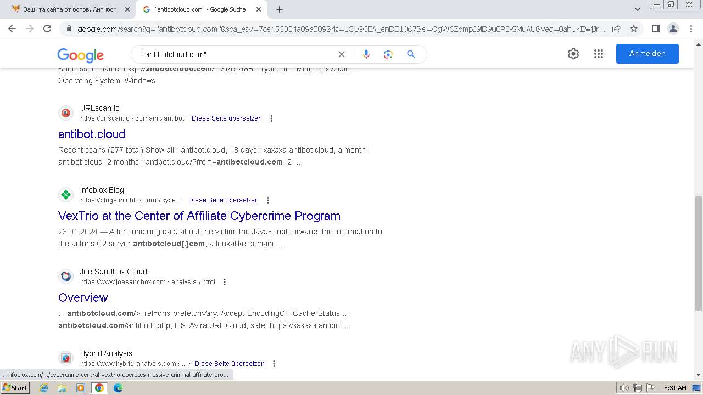Open volume control in system tray
This screenshot has width=703, height=395.
click(x=624, y=388)
